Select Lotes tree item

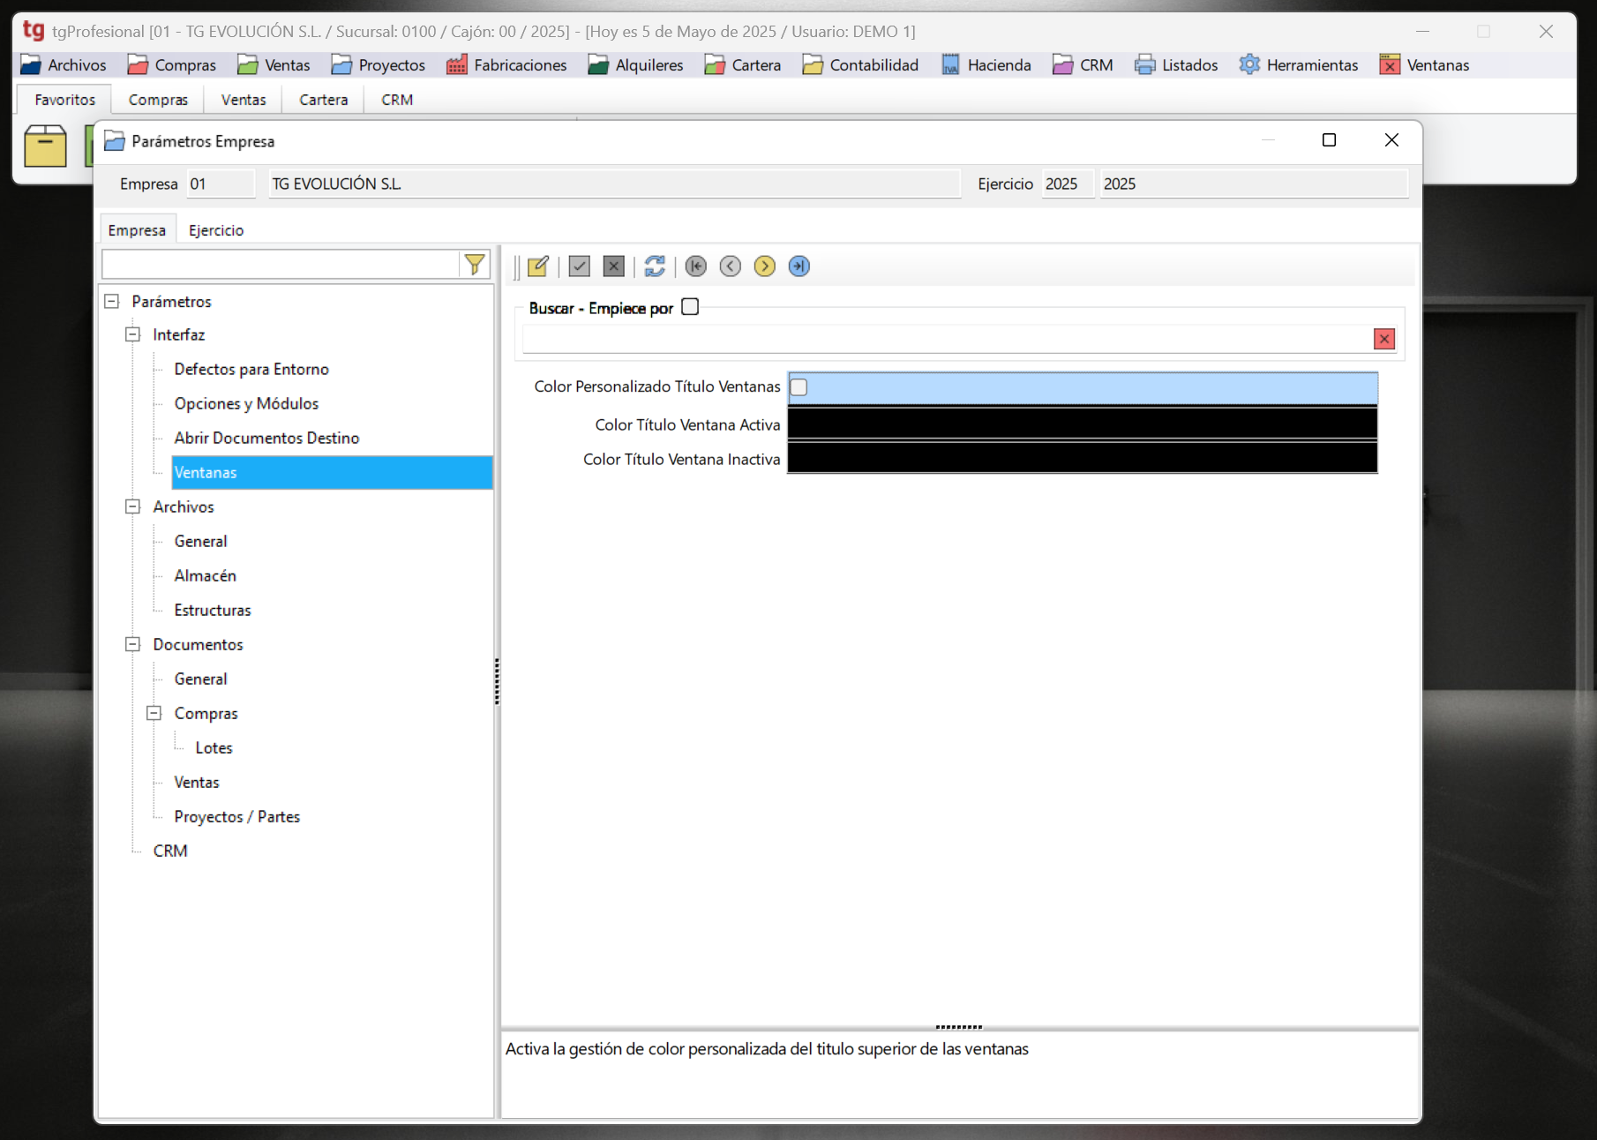tap(214, 748)
